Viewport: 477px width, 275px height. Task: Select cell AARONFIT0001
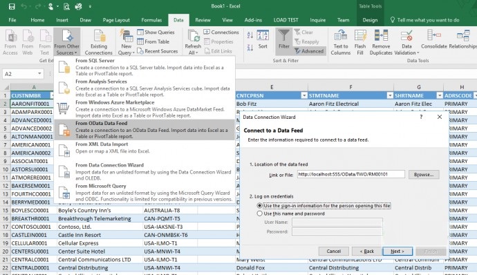tap(32, 104)
